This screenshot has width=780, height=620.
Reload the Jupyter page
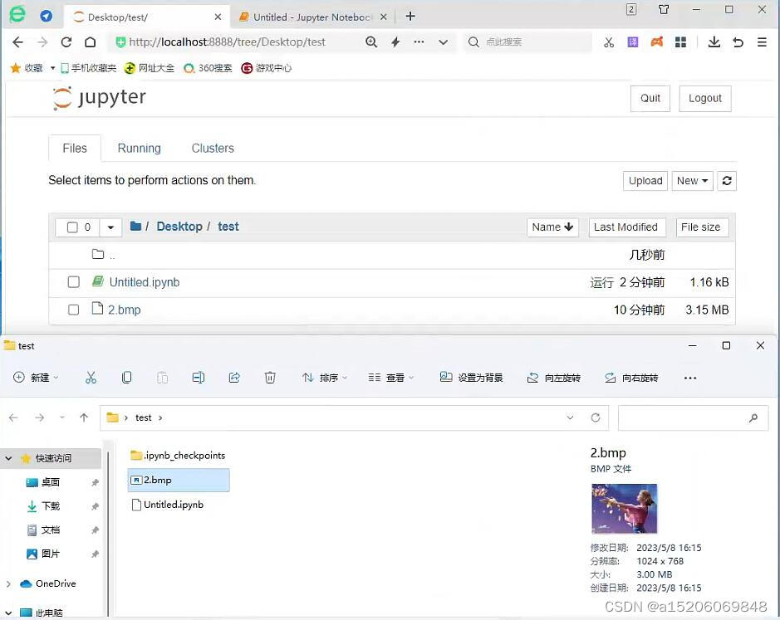[66, 42]
